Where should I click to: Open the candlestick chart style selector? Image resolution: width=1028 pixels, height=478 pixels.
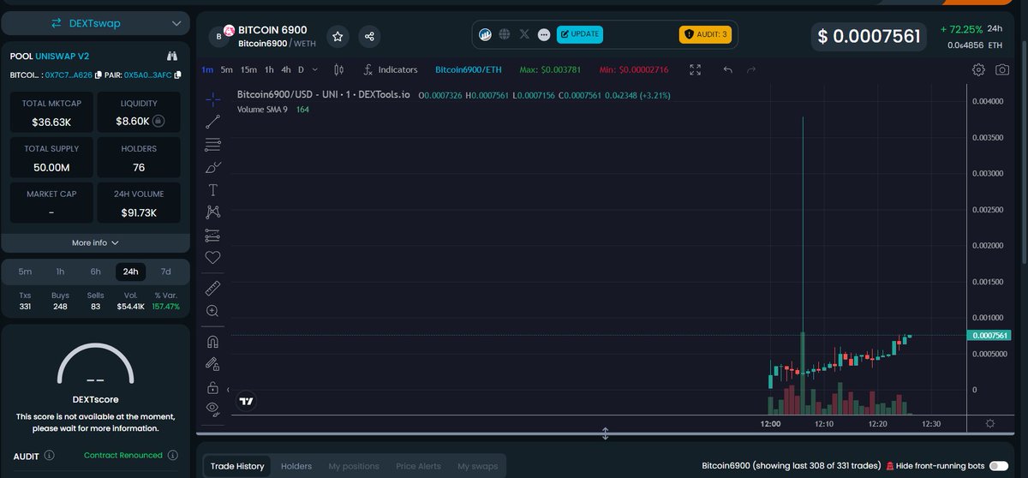coord(338,69)
